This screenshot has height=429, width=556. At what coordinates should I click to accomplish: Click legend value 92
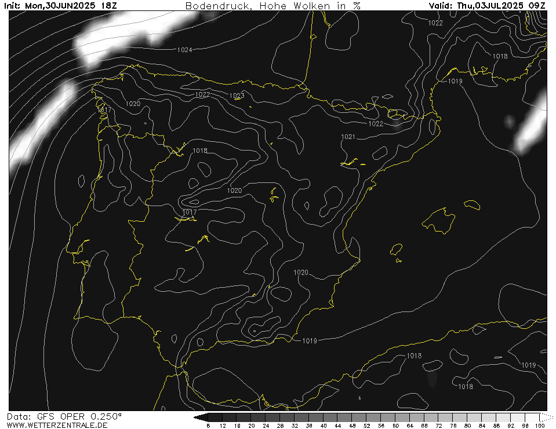coord(511,426)
